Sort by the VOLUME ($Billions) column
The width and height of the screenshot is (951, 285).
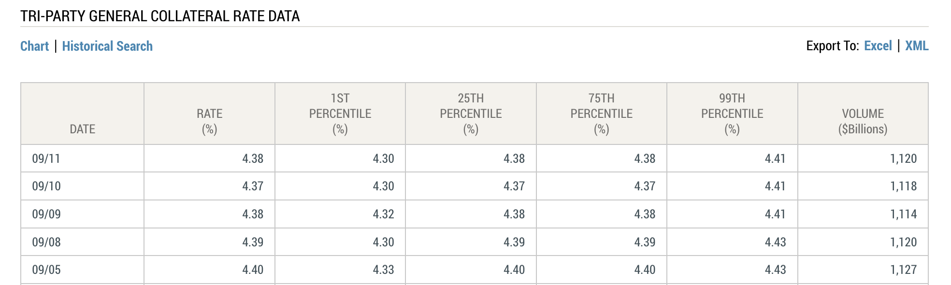[863, 121]
